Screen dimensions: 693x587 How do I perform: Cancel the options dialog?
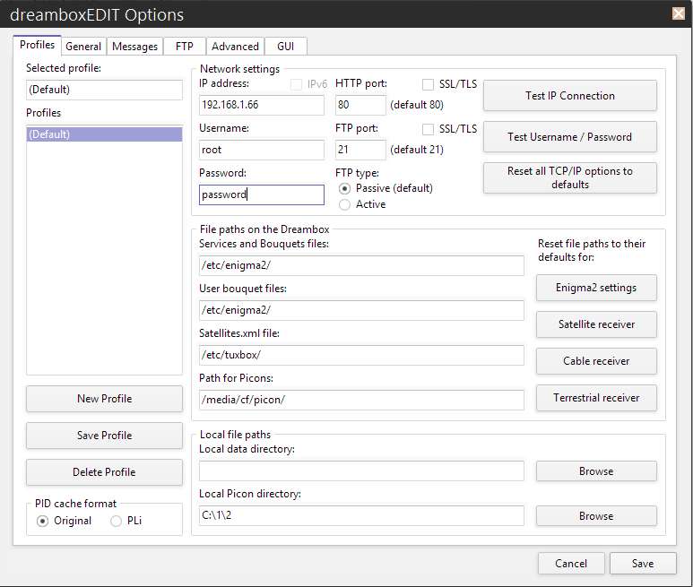pos(571,563)
